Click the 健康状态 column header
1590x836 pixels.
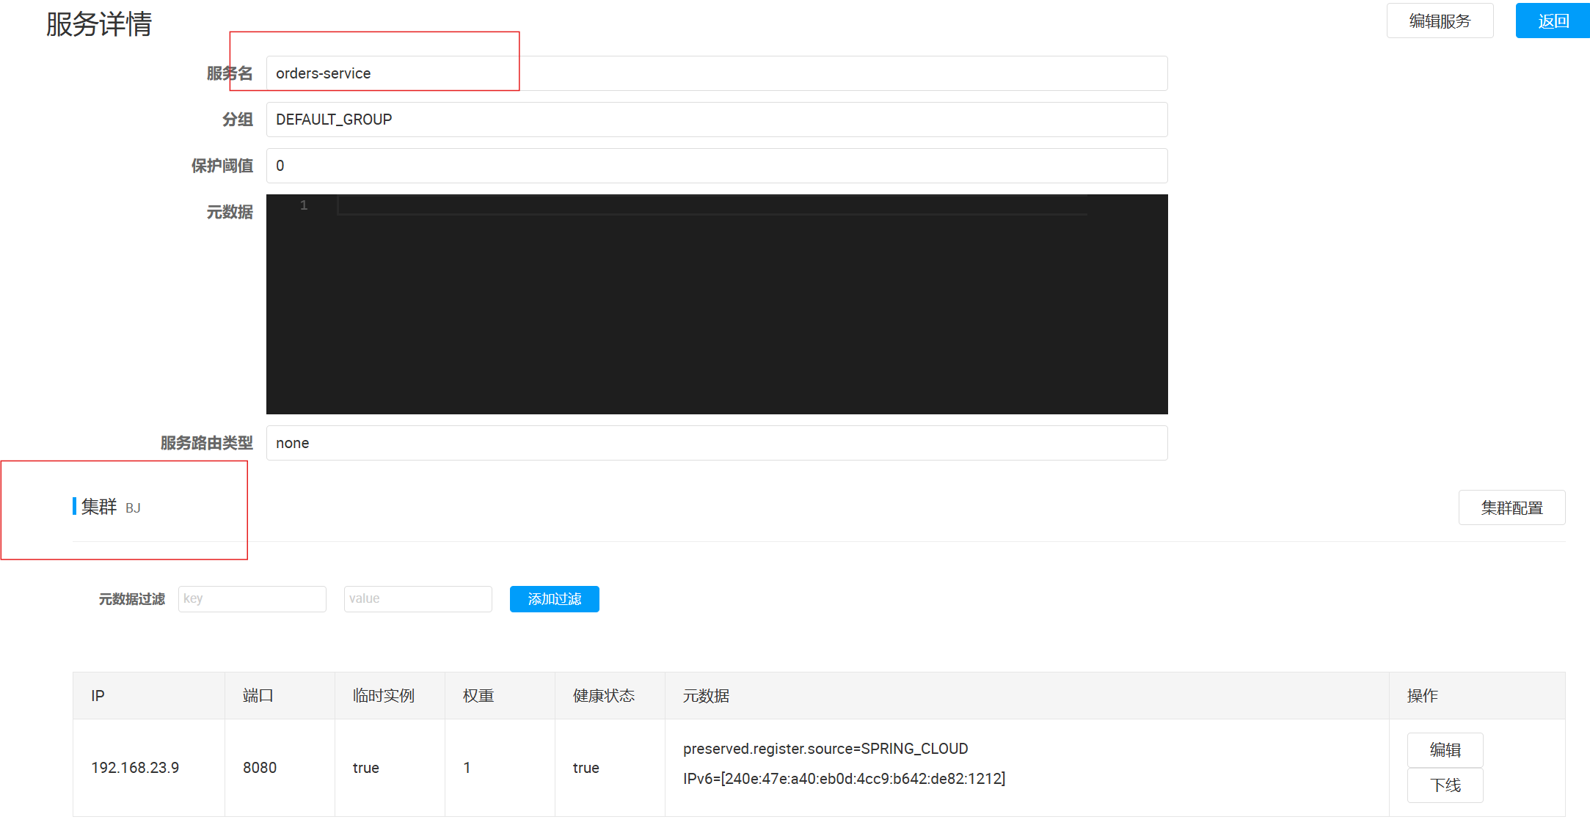coord(603,696)
